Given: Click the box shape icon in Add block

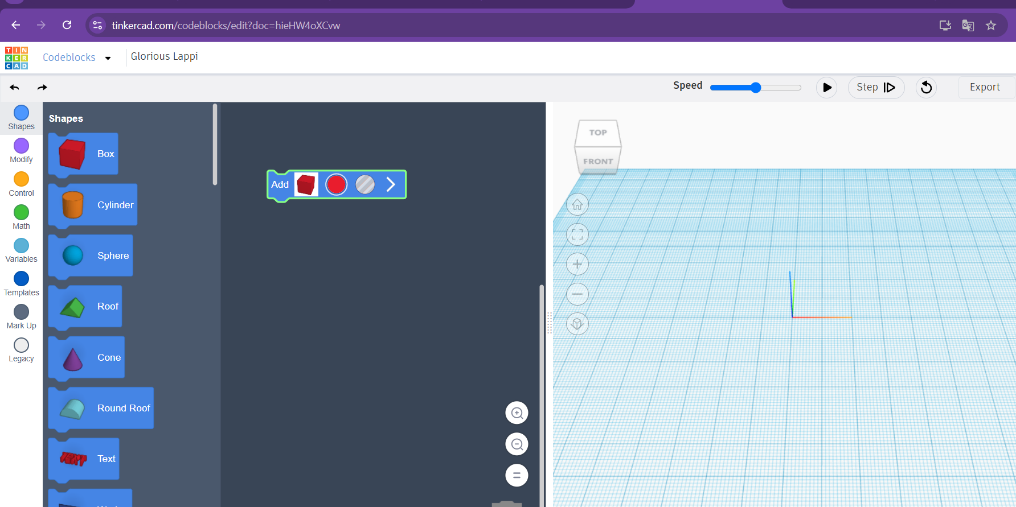Looking at the screenshot, I should coord(306,184).
